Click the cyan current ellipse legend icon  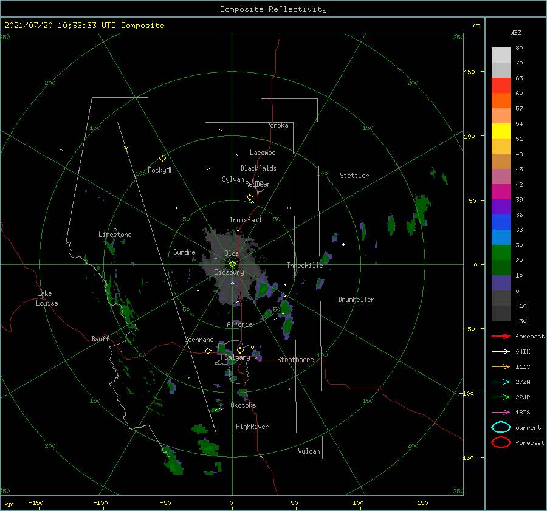pyautogui.click(x=501, y=427)
